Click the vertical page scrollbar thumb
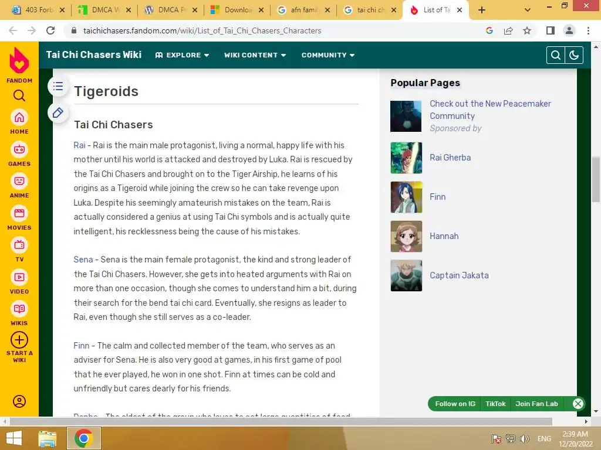Image resolution: width=601 pixels, height=450 pixels. (x=596, y=179)
